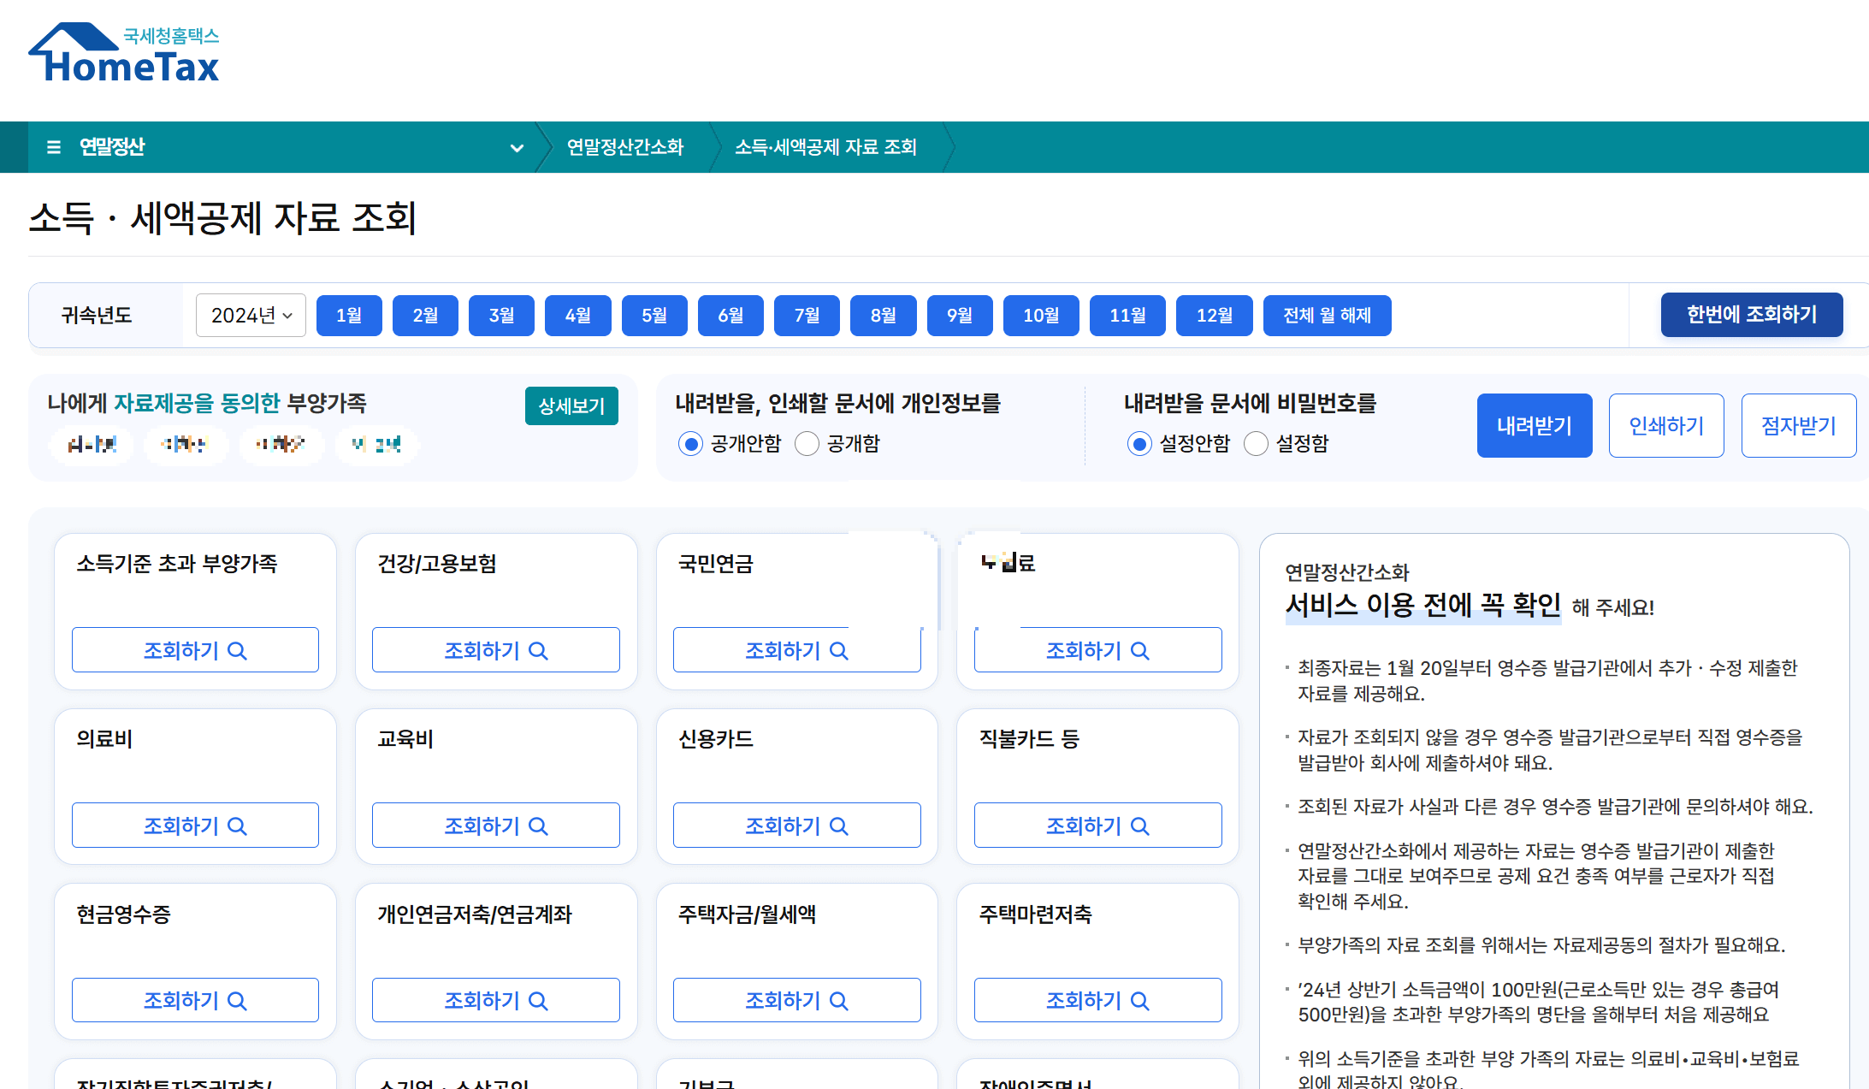The height and width of the screenshot is (1089, 1869).
Task: Click the 소득·세액공제 자료 조회 breadcrumb
Action: point(825,146)
